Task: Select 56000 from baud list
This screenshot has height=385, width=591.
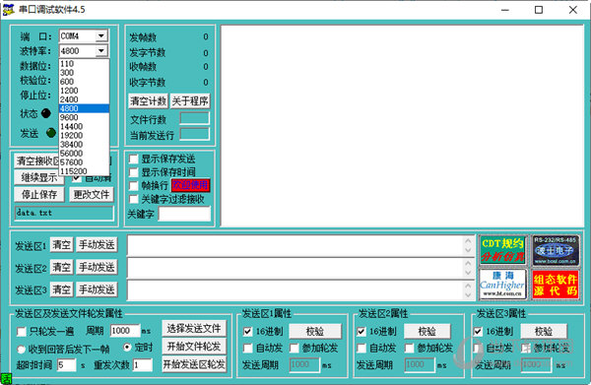Action: [x=84, y=154]
